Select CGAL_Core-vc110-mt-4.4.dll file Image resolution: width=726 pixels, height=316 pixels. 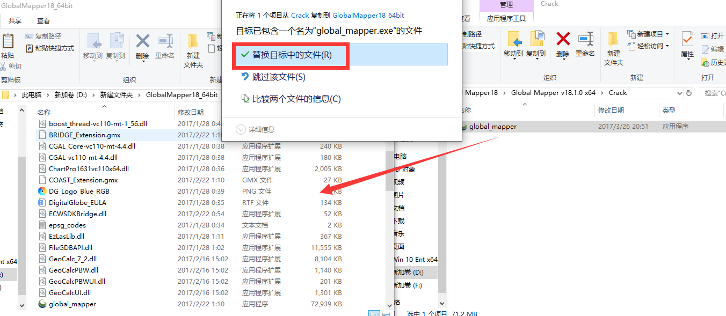point(92,146)
